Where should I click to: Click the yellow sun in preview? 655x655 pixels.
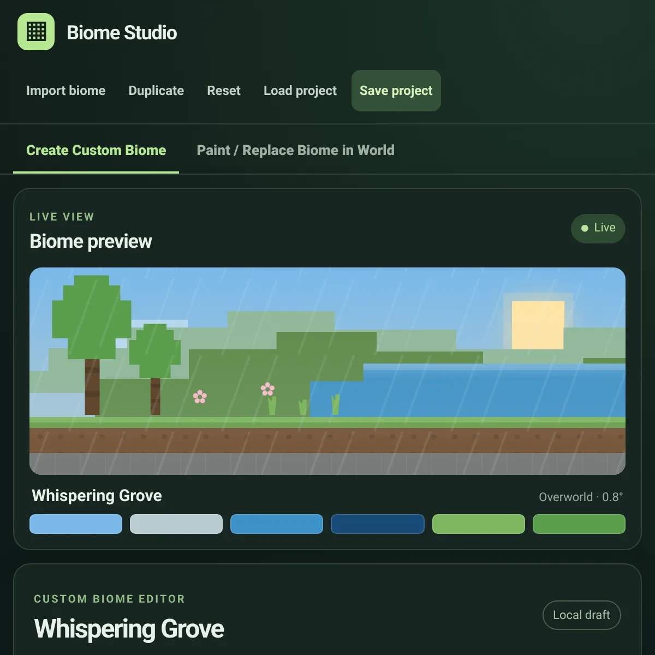click(538, 325)
